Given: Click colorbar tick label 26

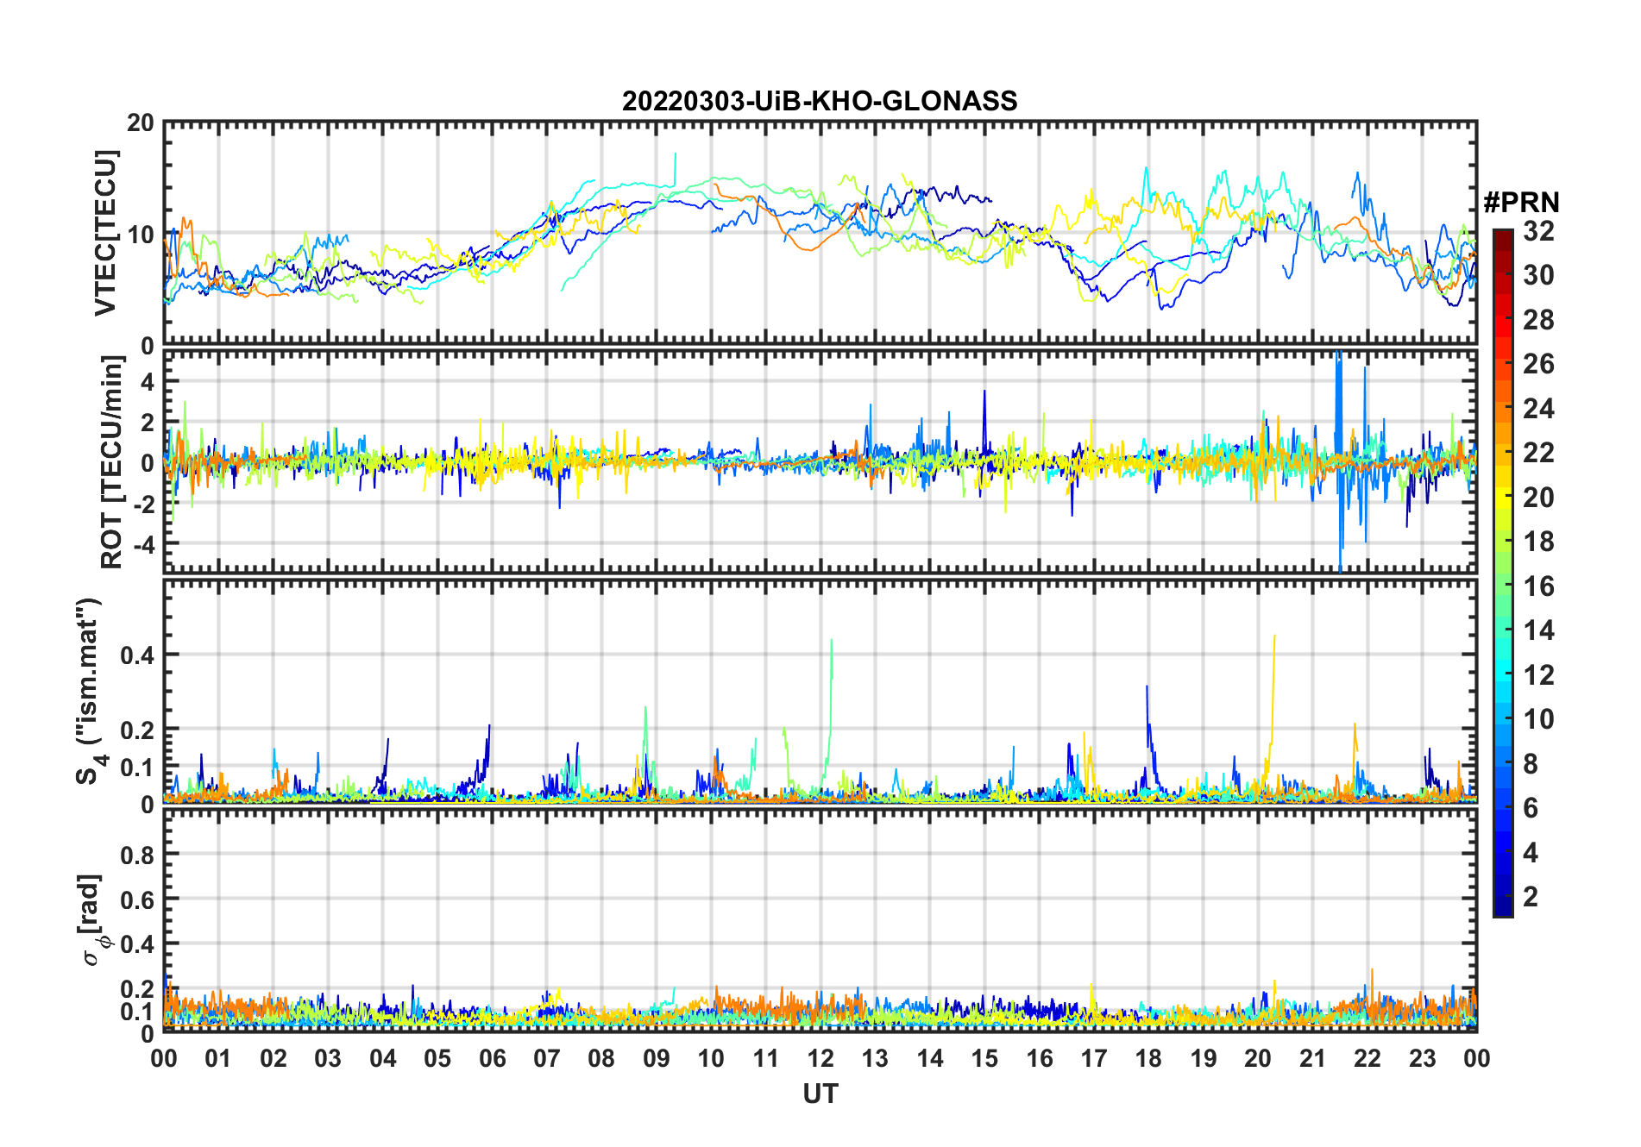Looking at the screenshot, I should pyautogui.click(x=1538, y=364).
